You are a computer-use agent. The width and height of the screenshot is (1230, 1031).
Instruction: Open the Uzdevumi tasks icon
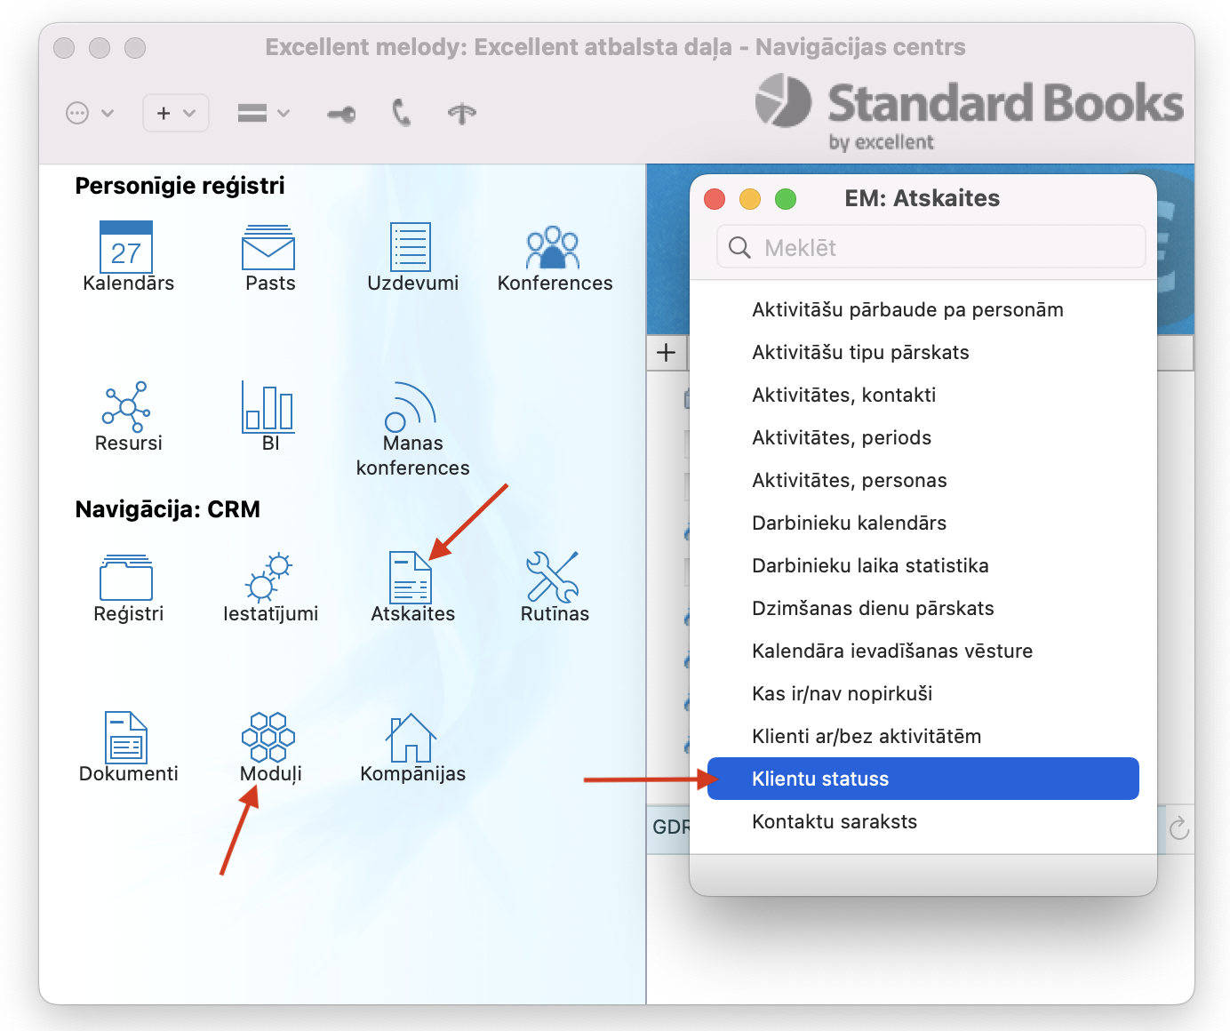point(411,248)
